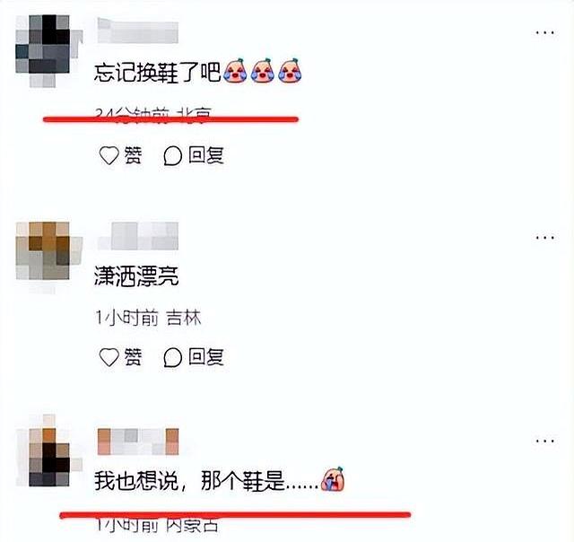Open blurred username above 忘记换鞋了吧
This screenshot has width=574, height=542.
coord(138,31)
